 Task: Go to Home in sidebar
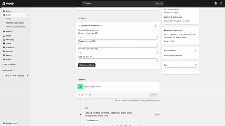point(8,11)
